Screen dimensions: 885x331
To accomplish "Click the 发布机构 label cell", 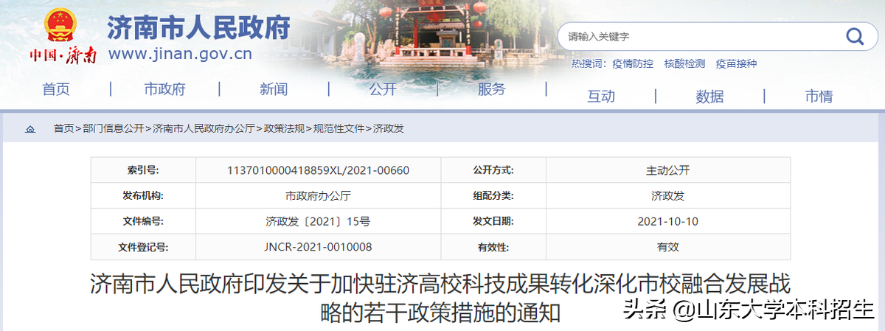I will (143, 196).
